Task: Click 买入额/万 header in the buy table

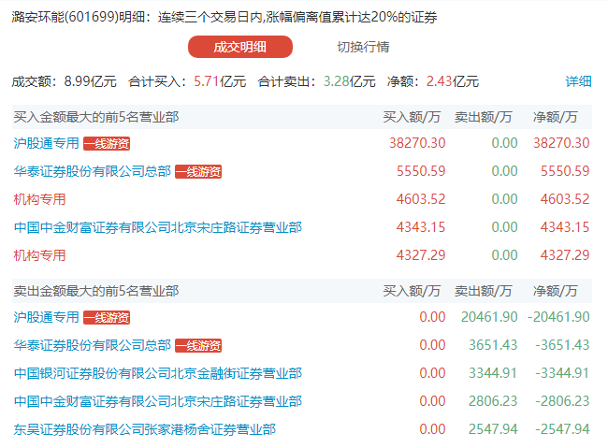Action: click(412, 117)
